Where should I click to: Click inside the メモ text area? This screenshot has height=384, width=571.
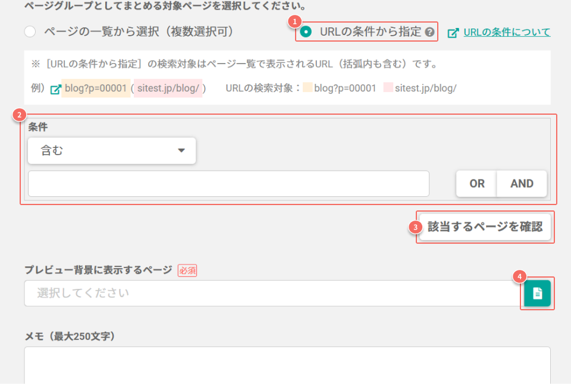[287, 365]
